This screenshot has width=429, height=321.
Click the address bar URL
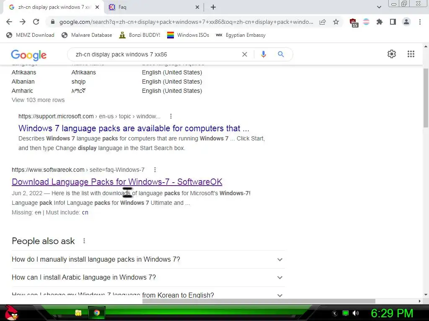click(186, 22)
